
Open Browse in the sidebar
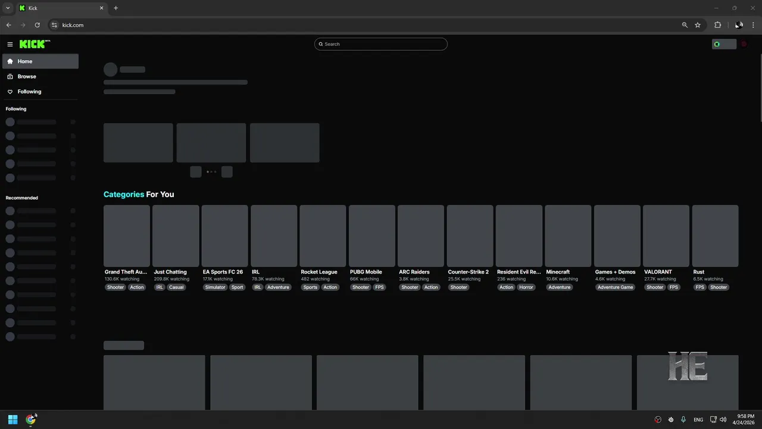coord(40,76)
